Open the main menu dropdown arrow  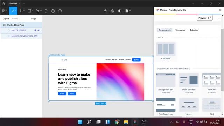click(6, 11)
